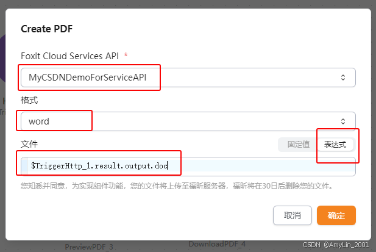Confirm with the 确定 button

336,215
